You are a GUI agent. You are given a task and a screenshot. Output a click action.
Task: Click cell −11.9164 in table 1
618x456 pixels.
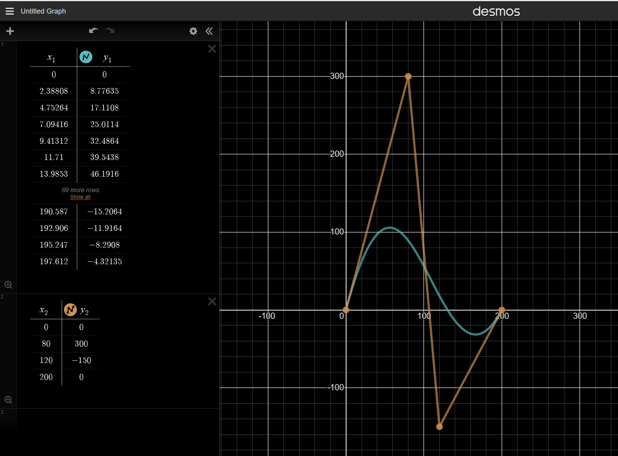pos(104,228)
